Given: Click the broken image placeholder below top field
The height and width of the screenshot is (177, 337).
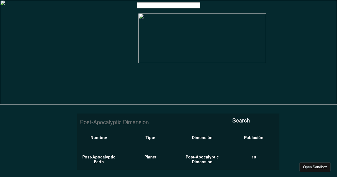Looking at the screenshot, I should (202, 38).
